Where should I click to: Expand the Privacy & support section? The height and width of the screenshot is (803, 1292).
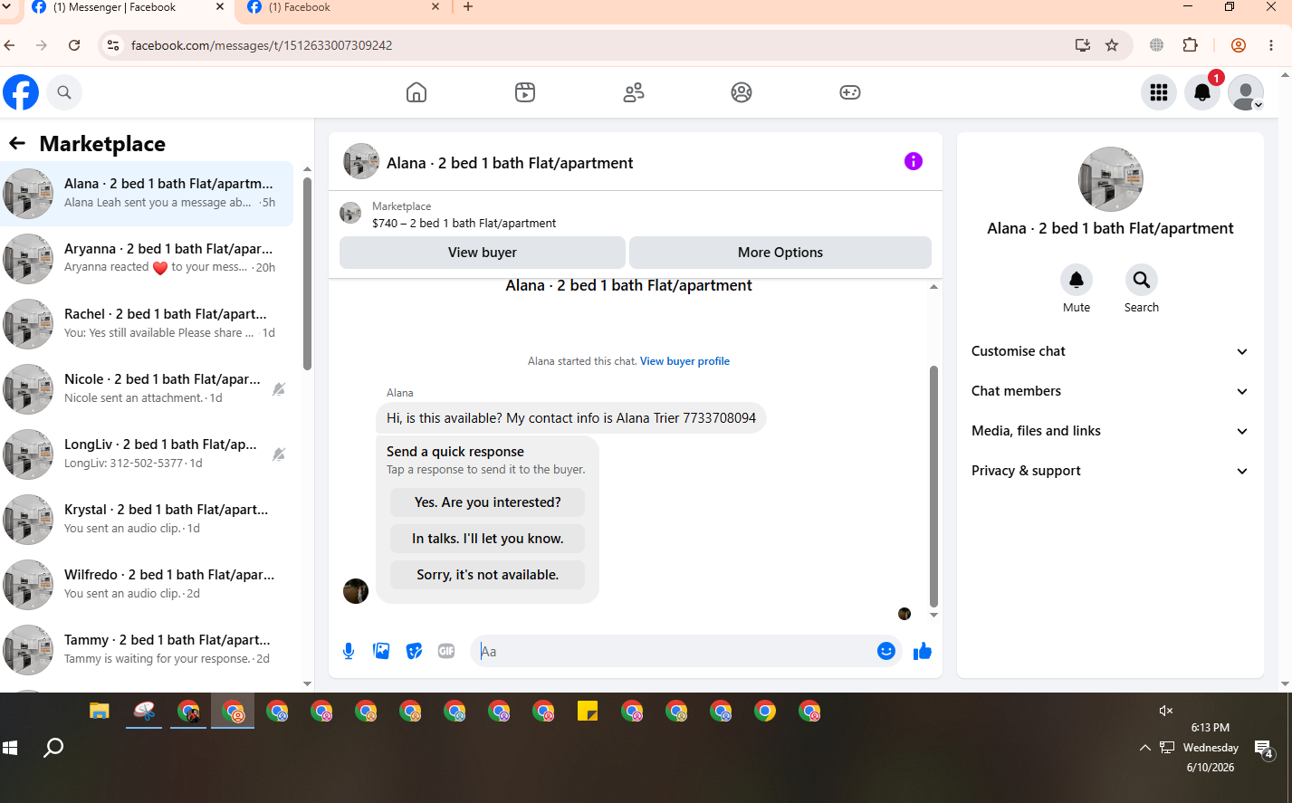point(1110,471)
